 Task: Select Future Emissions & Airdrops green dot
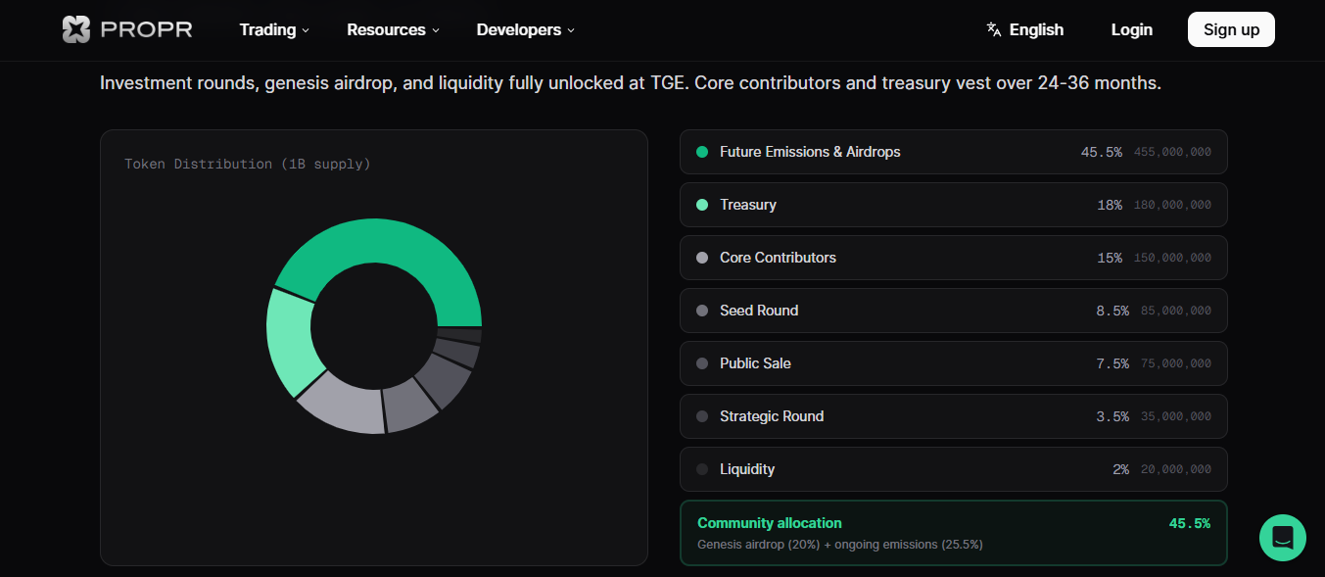point(701,152)
